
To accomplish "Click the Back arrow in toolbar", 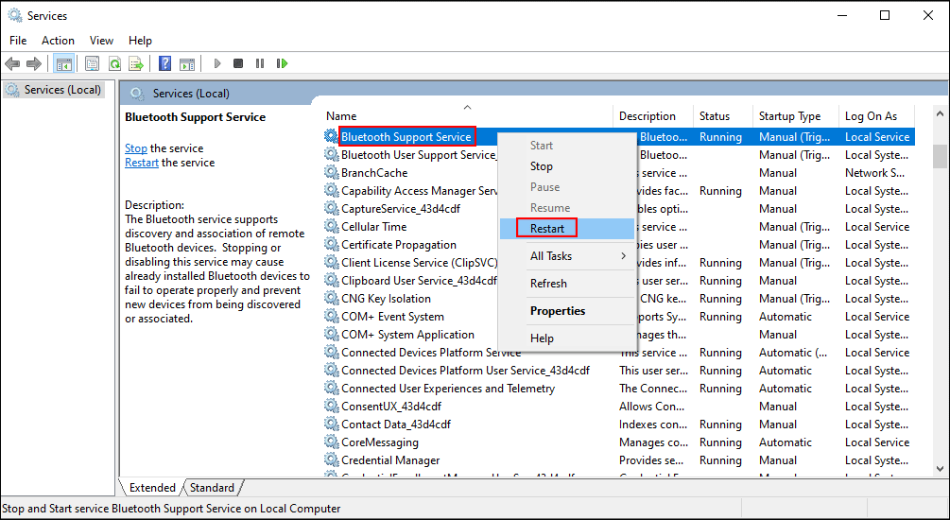I will [x=12, y=63].
